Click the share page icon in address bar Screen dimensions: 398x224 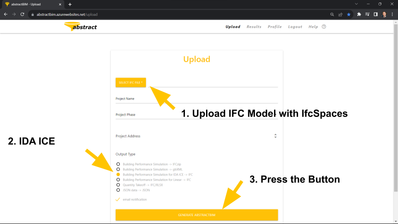click(340, 14)
